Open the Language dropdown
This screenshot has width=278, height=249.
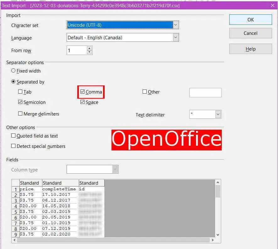(x=176, y=37)
